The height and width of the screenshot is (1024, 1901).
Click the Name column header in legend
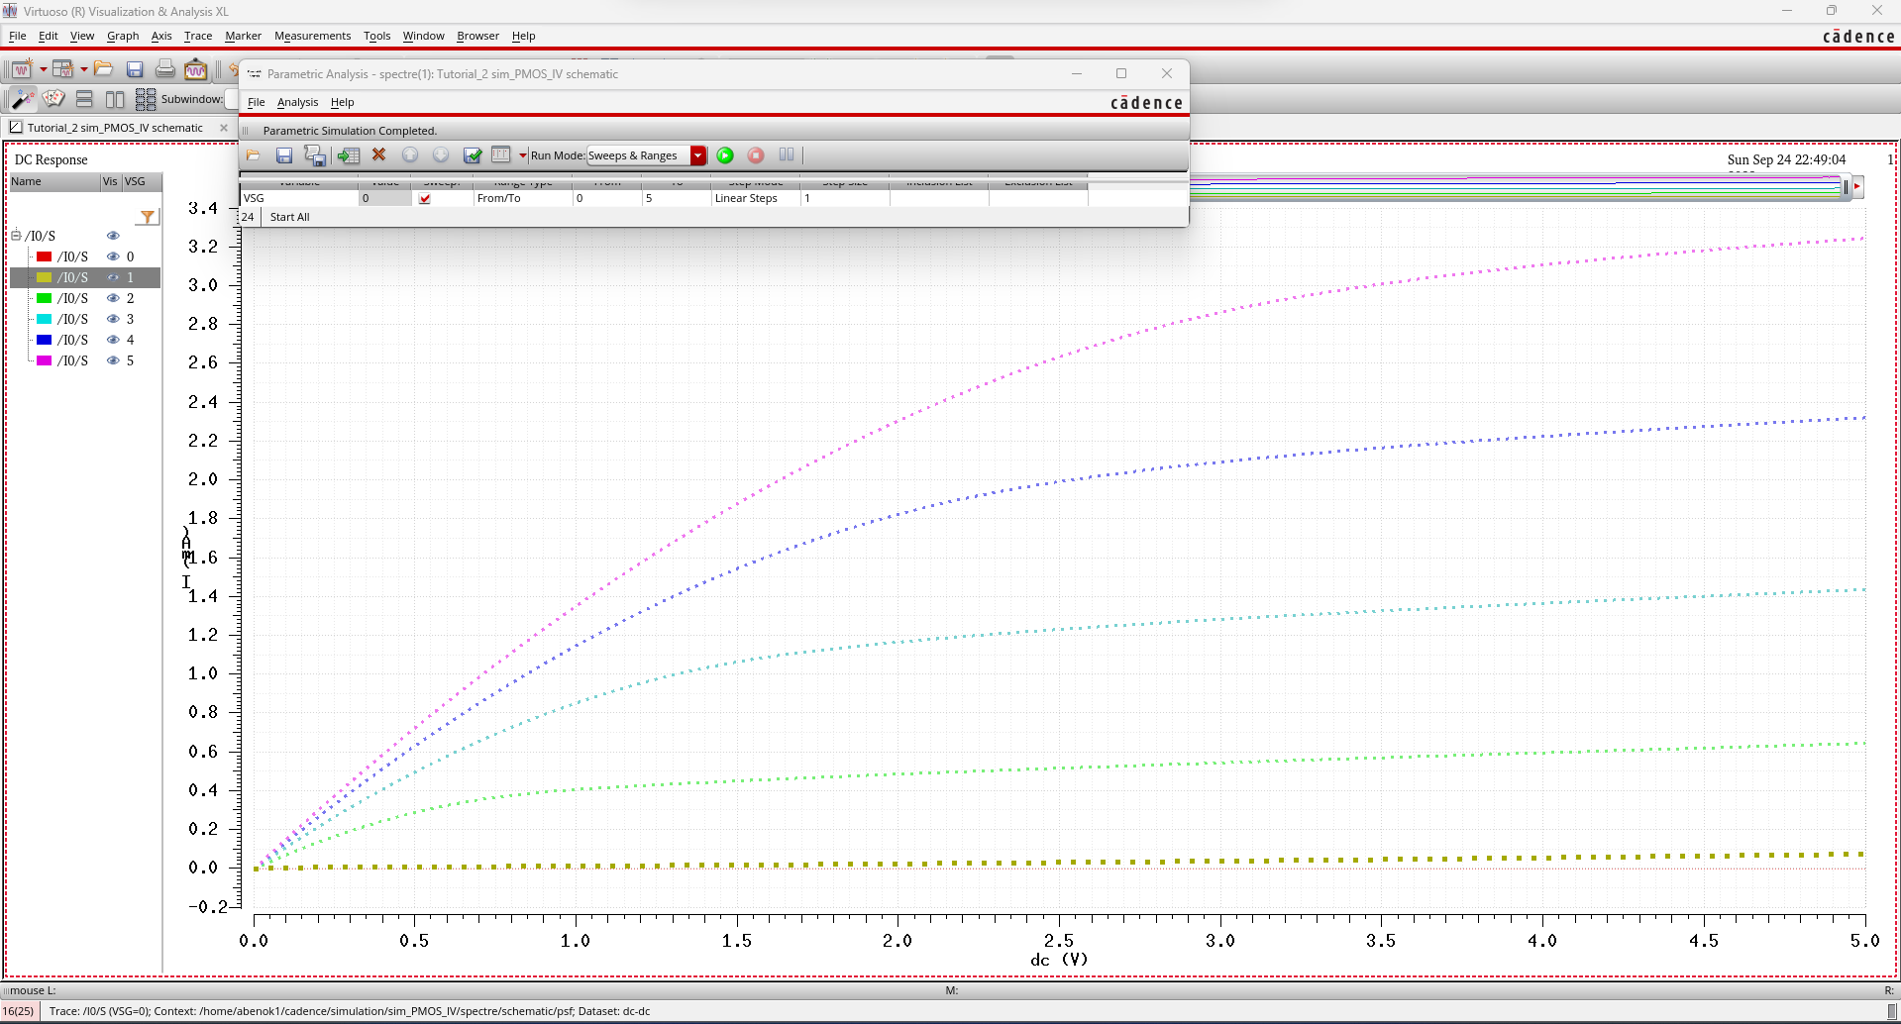tap(54, 181)
